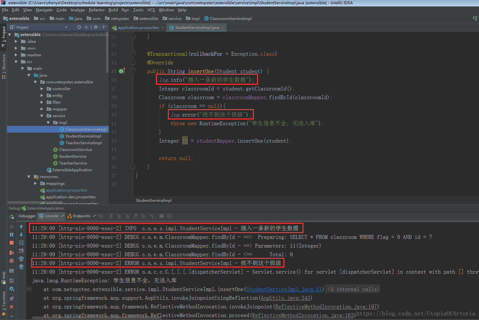Image resolution: width=479 pixels, height=320 pixels.
Task: Print the console output
Action: 21,259
